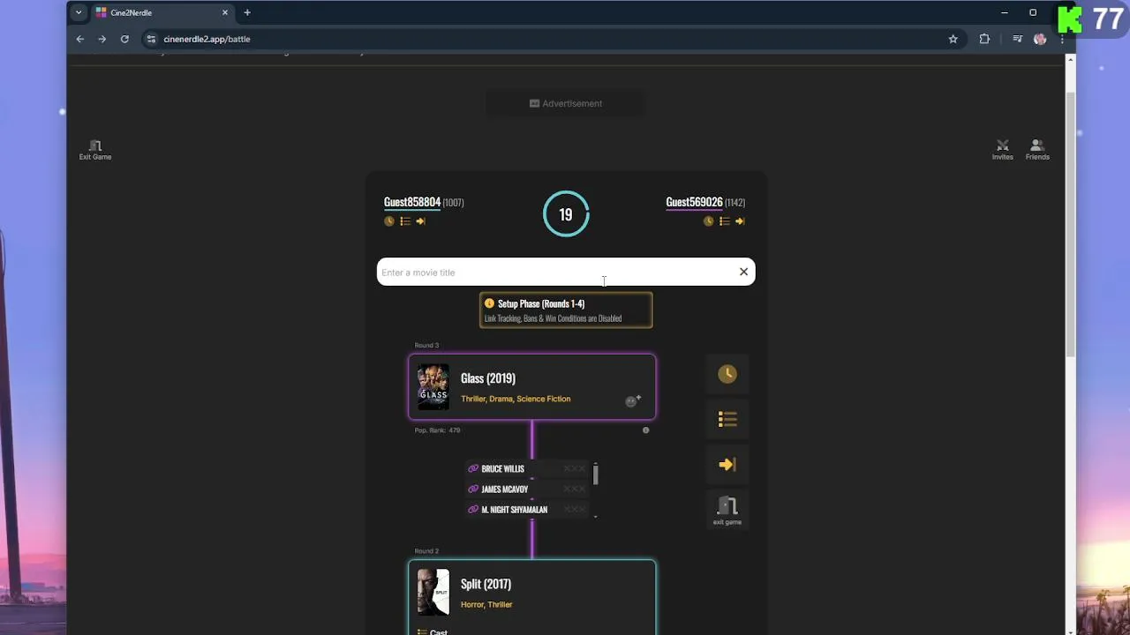Open the Chrome three-dot menu
The image size is (1130, 635).
pyautogui.click(x=1062, y=39)
